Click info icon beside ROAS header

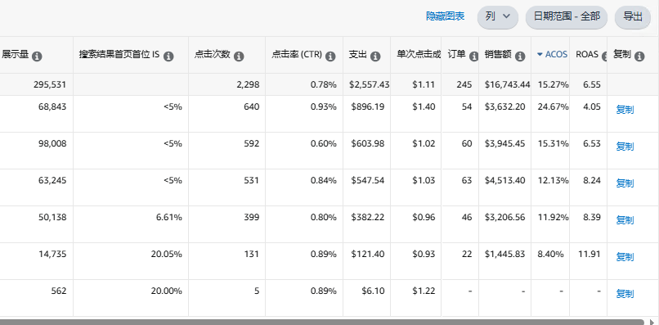point(604,56)
